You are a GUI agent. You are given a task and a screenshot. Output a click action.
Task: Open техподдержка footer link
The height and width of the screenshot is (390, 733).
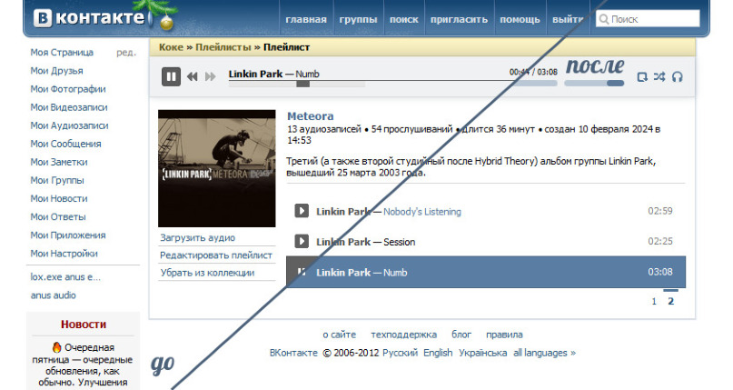[x=404, y=335]
